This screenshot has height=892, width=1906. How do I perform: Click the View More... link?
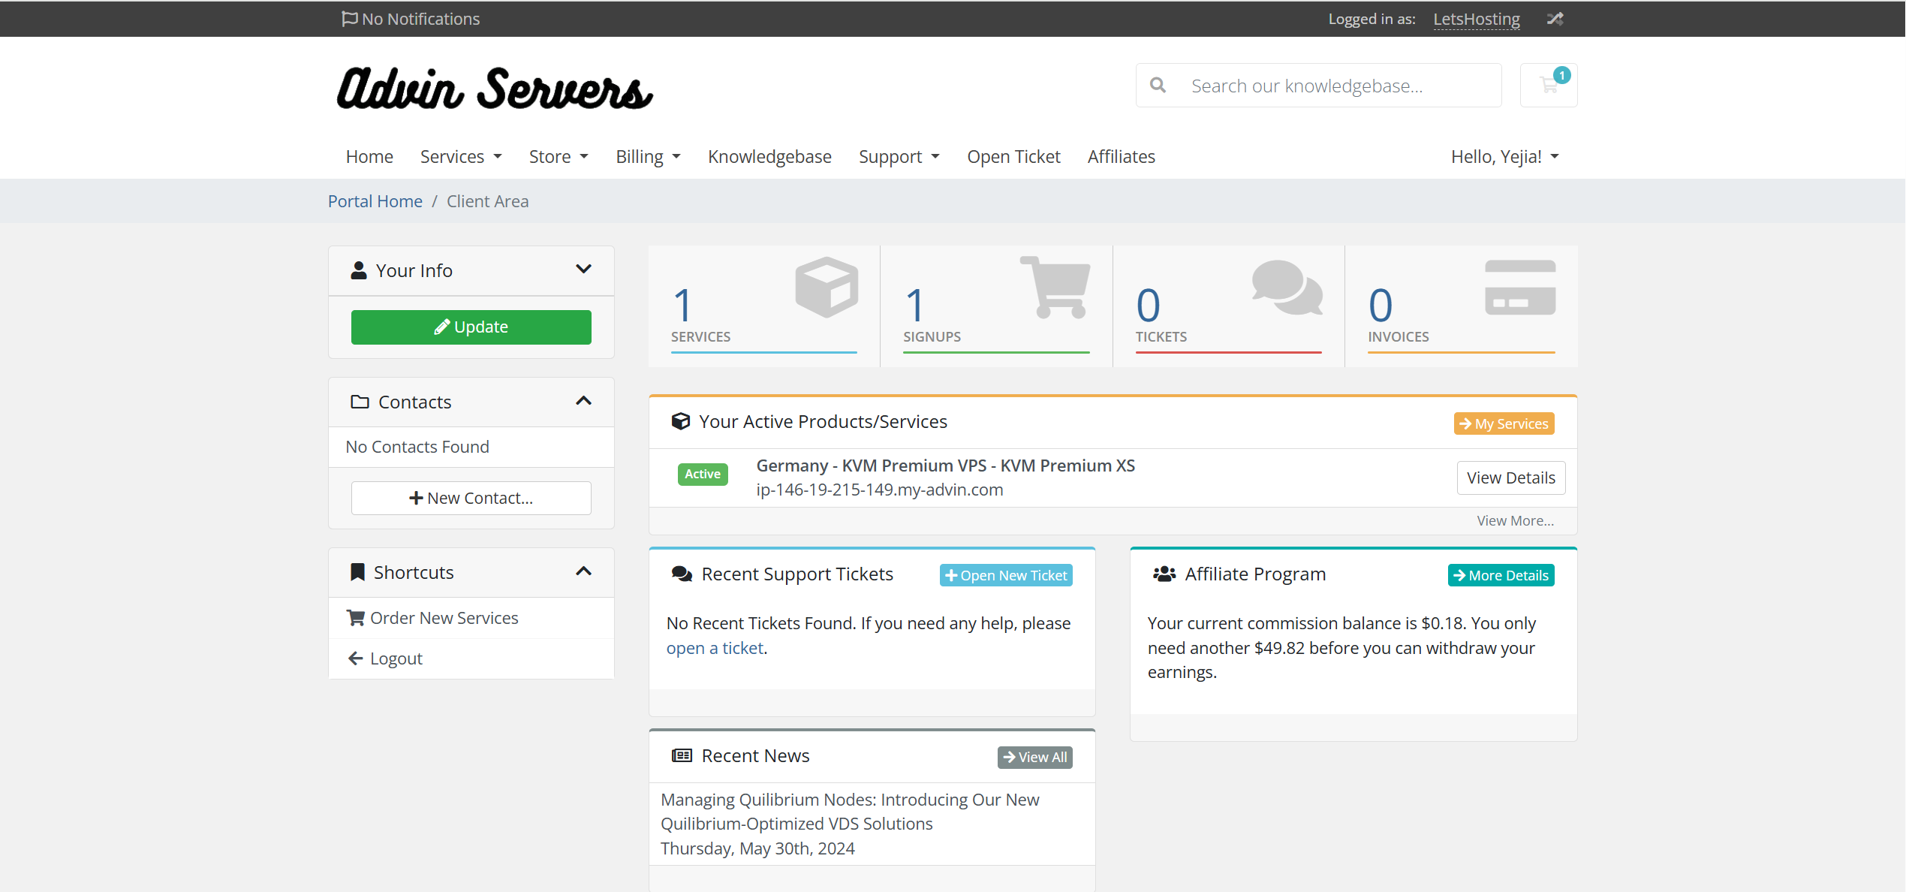coord(1515,520)
